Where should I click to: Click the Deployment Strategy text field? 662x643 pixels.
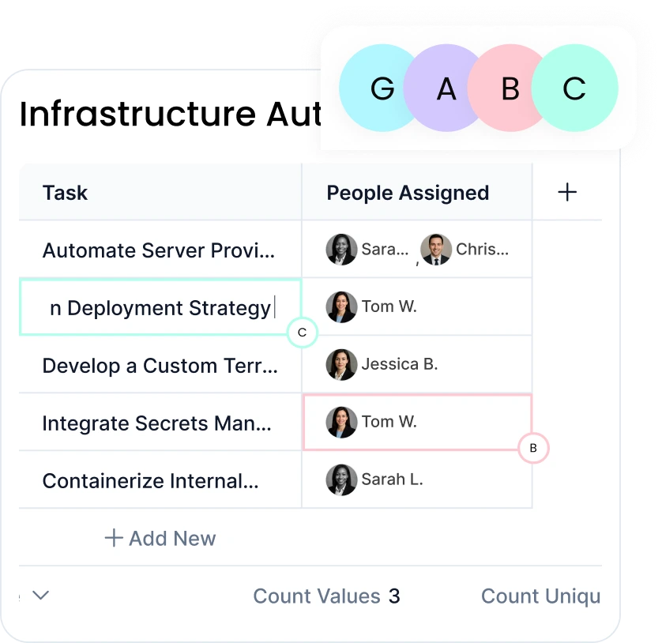tap(160, 307)
